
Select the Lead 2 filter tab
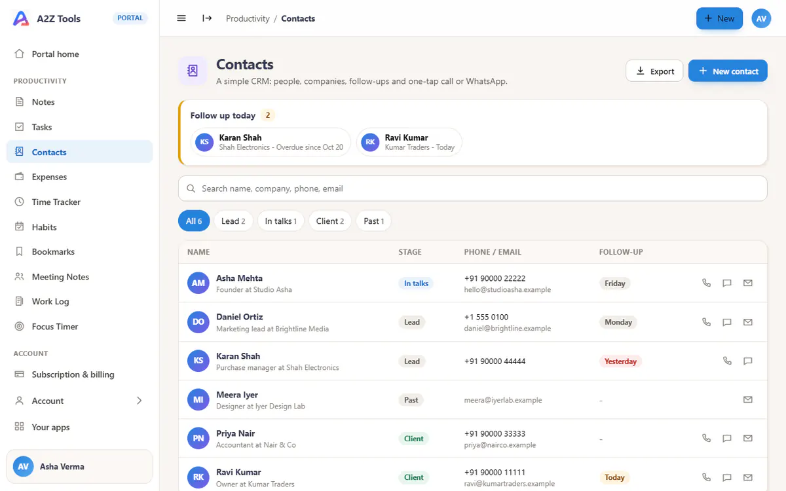tap(233, 221)
